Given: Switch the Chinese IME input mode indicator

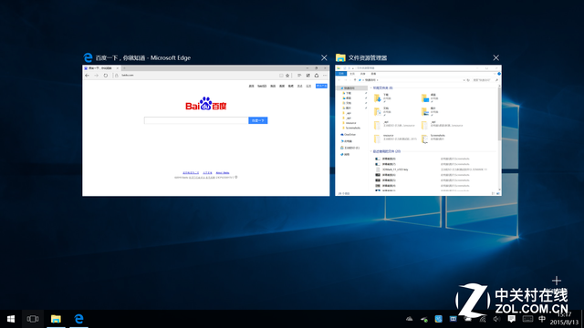Looking at the screenshot, I should (x=542, y=319).
